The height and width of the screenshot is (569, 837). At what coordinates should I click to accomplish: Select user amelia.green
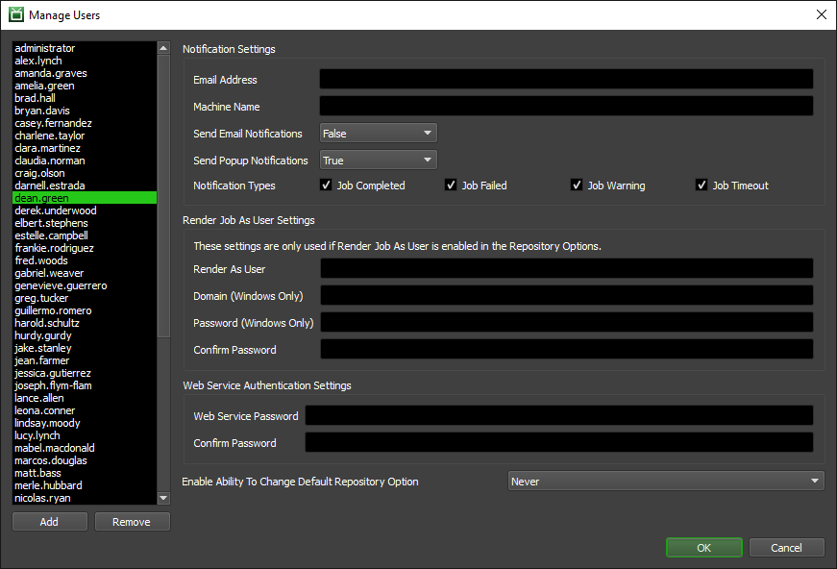(85, 86)
